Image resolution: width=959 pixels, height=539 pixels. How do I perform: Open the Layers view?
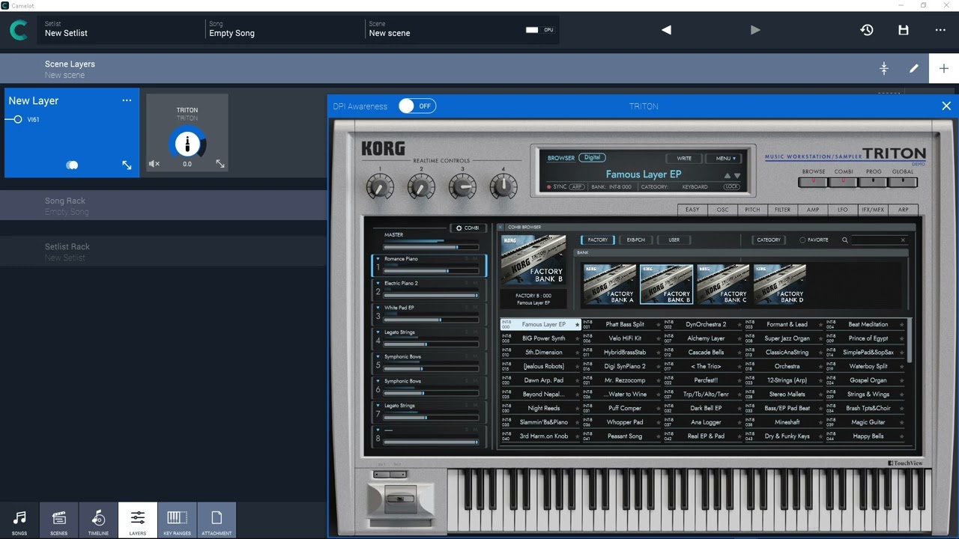coord(138,521)
